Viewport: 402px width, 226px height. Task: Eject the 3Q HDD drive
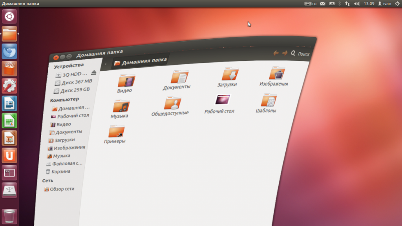click(x=93, y=73)
